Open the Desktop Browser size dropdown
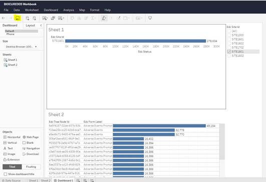 (x=21, y=46)
